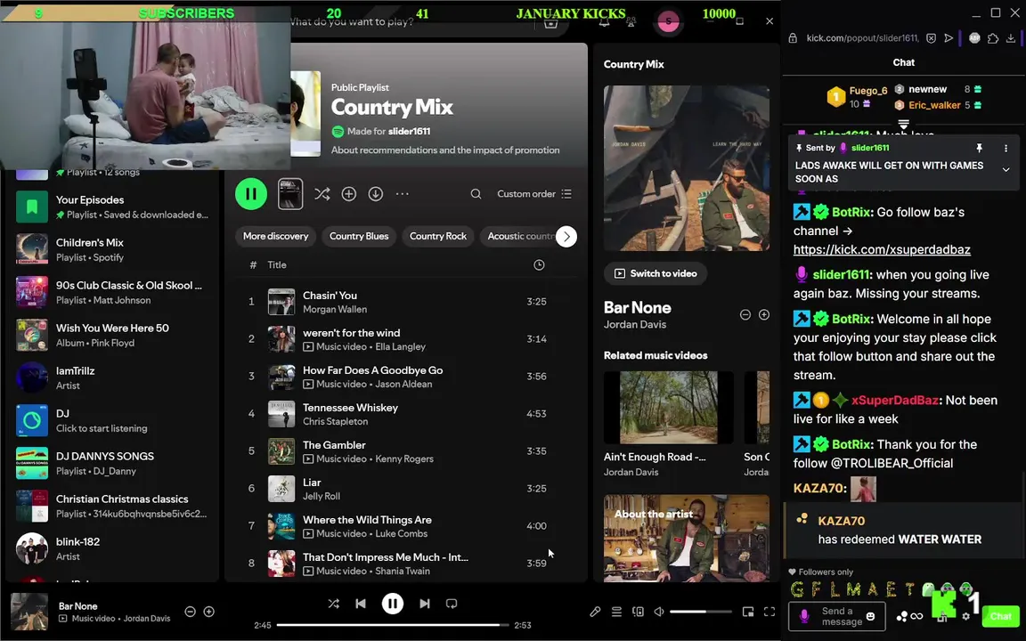Sort tracks by the duration clock icon
Viewport: 1026px width, 641px height.
[539, 265]
